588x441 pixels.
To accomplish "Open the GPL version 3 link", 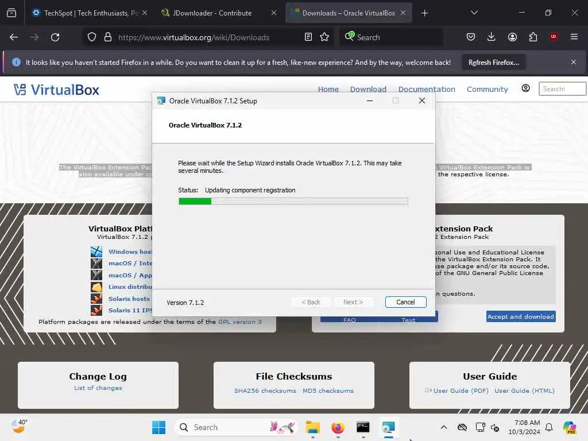I will point(240,322).
